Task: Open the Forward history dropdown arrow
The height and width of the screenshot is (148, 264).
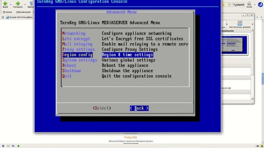Action: pos(25,5)
